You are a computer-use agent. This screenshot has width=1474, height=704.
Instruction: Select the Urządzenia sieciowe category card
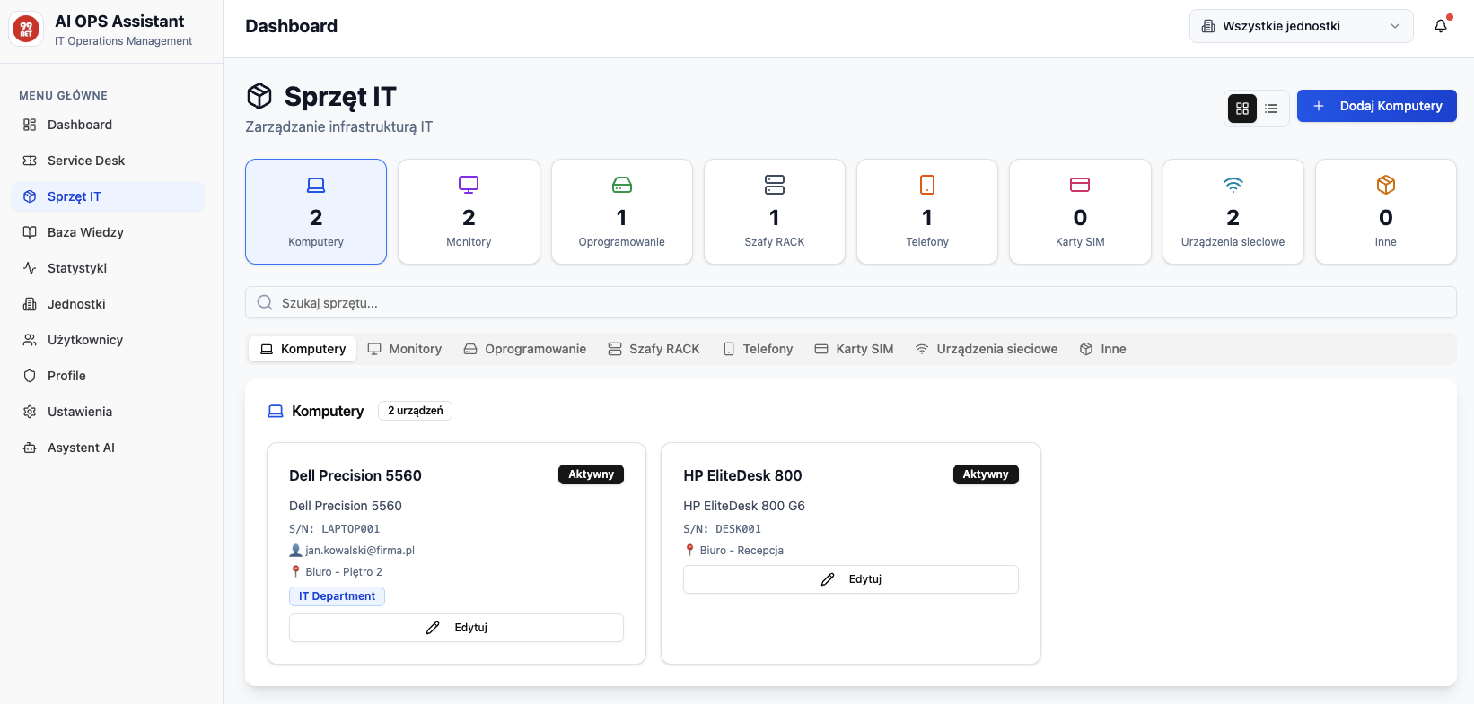[1233, 212]
